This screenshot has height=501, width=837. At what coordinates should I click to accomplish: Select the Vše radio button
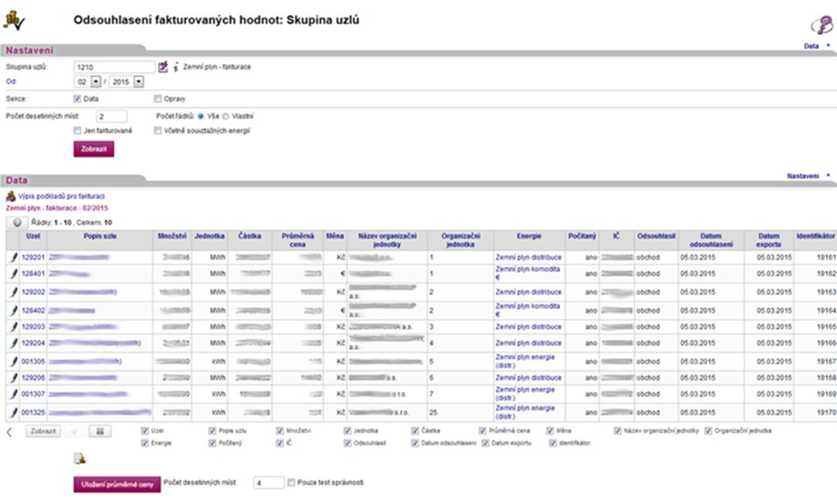click(201, 117)
